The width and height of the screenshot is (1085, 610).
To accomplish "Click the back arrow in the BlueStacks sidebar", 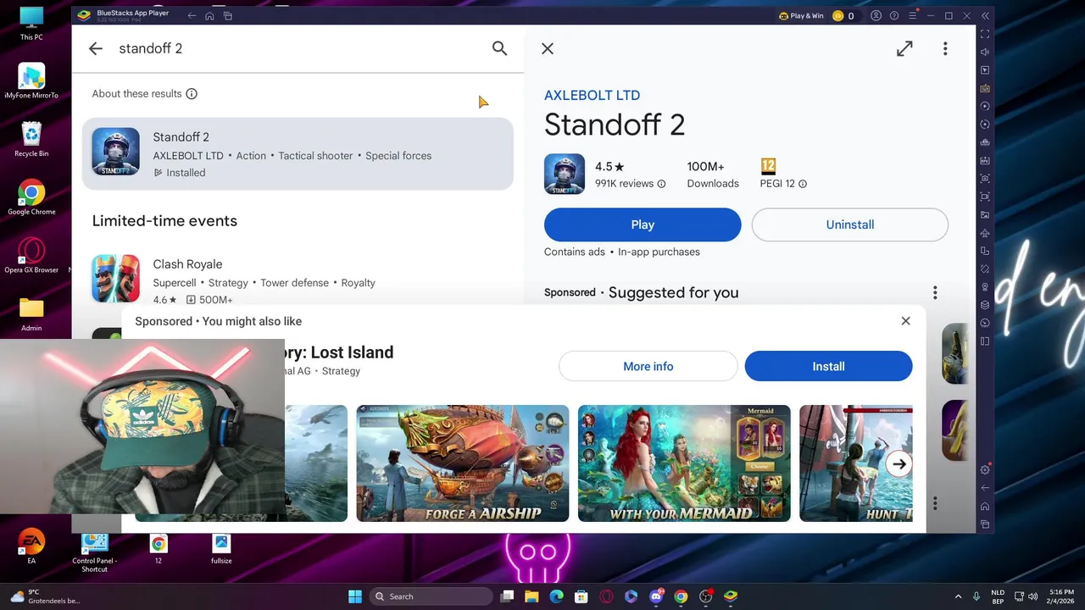I will click(x=985, y=488).
